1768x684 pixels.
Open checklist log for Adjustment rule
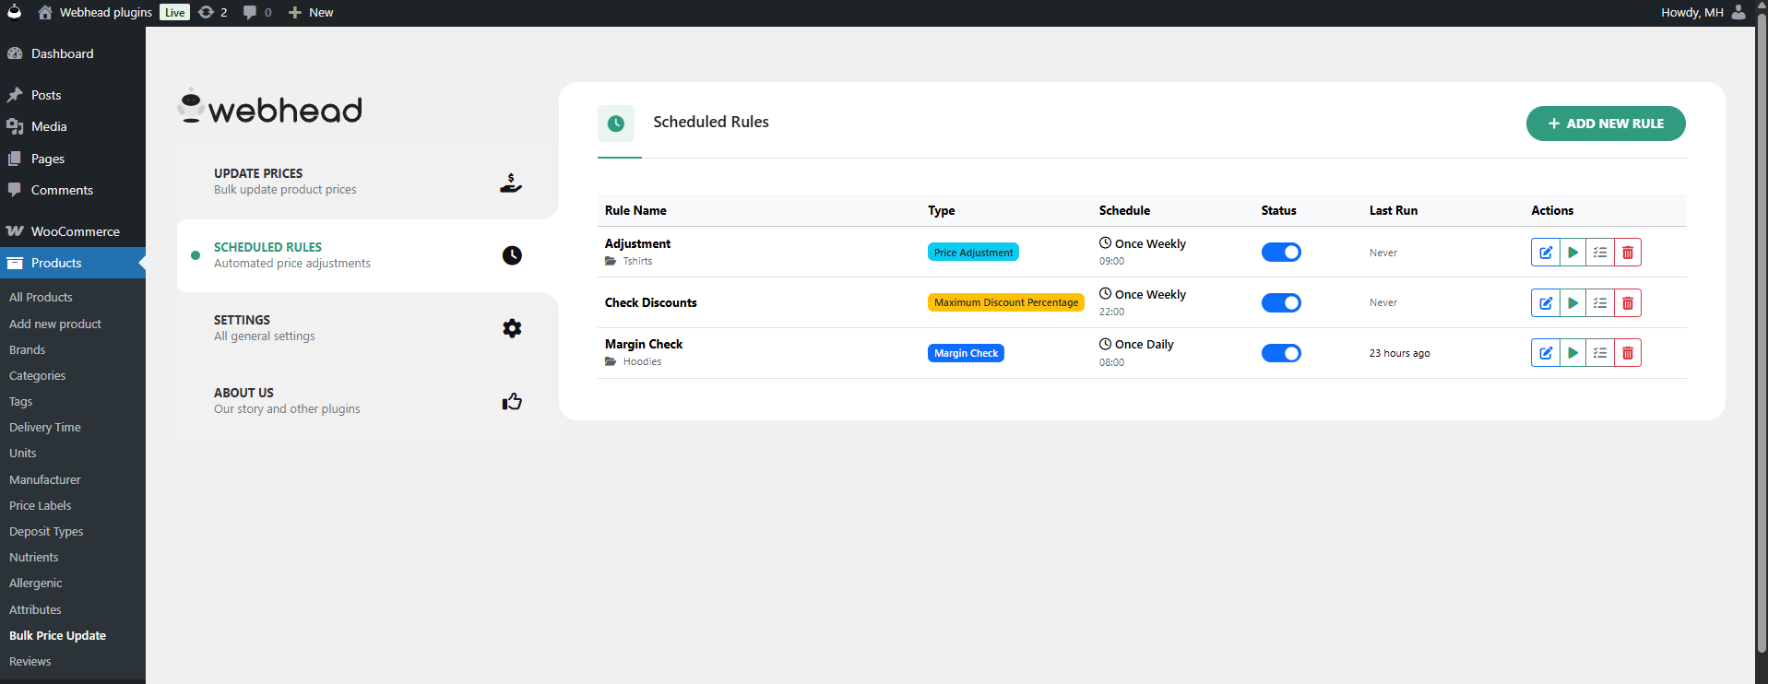click(x=1600, y=253)
